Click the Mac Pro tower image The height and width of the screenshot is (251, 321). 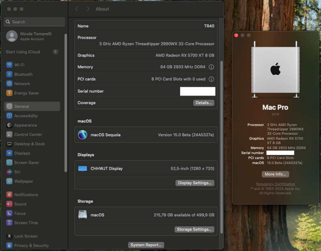275,69
